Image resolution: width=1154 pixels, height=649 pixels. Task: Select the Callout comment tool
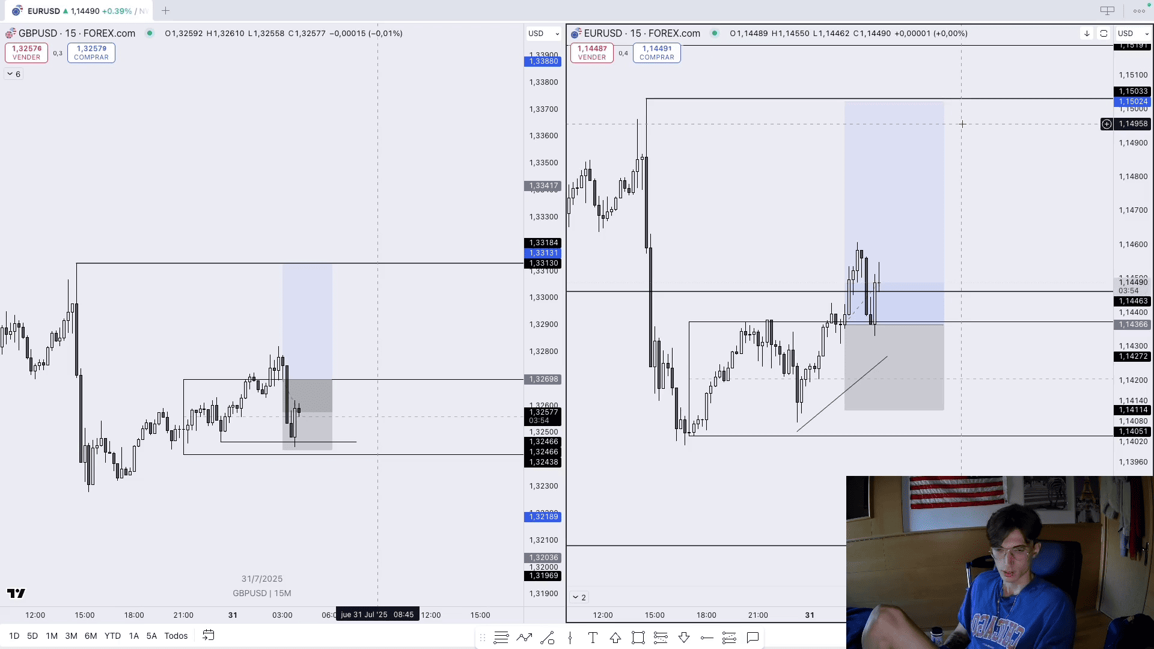pos(753,638)
